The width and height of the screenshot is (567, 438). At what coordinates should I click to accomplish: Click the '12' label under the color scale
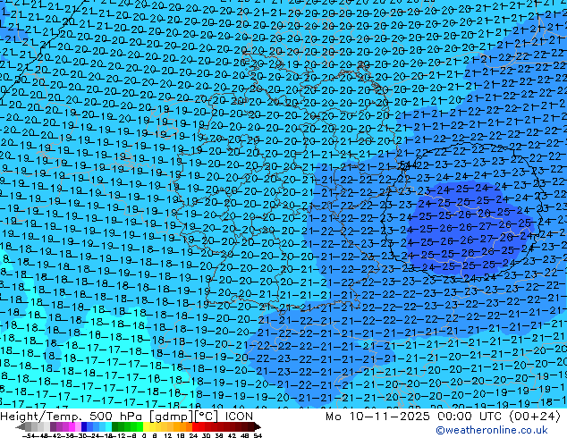coord(168,435)
